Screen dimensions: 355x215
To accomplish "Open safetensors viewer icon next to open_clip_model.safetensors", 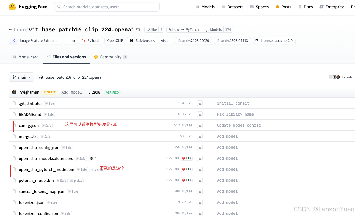I will (93, 159).
